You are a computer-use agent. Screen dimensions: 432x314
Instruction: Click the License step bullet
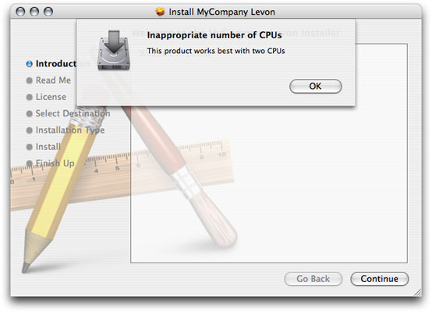coord(29,97)
